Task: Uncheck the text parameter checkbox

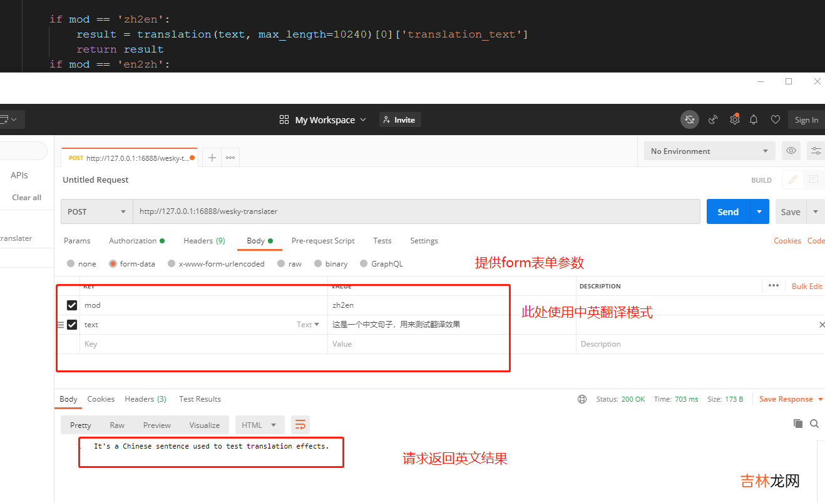Action: click(72, 325)
